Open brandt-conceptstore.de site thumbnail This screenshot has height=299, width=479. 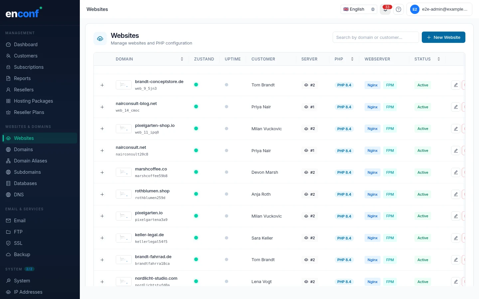pos(123,85)
